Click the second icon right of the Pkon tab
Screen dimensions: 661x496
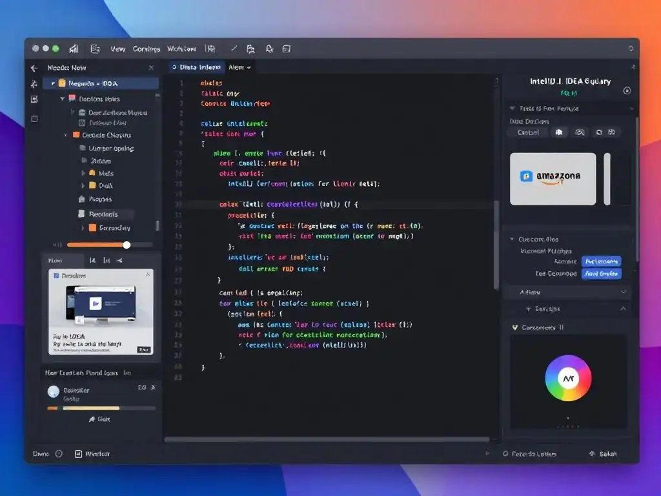[107, 261]
